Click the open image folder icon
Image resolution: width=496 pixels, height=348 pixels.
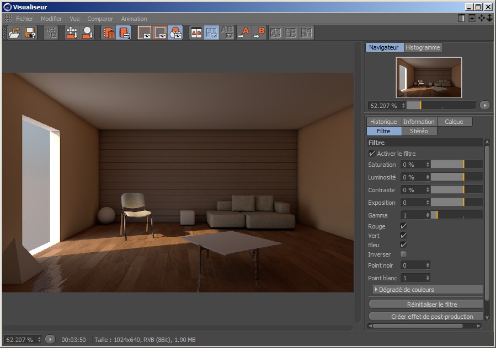coord(14,32)
